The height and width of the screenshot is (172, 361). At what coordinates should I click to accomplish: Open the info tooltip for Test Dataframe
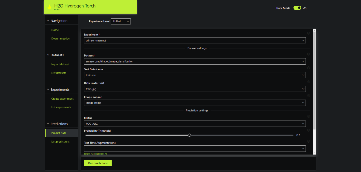pos(309,68)
